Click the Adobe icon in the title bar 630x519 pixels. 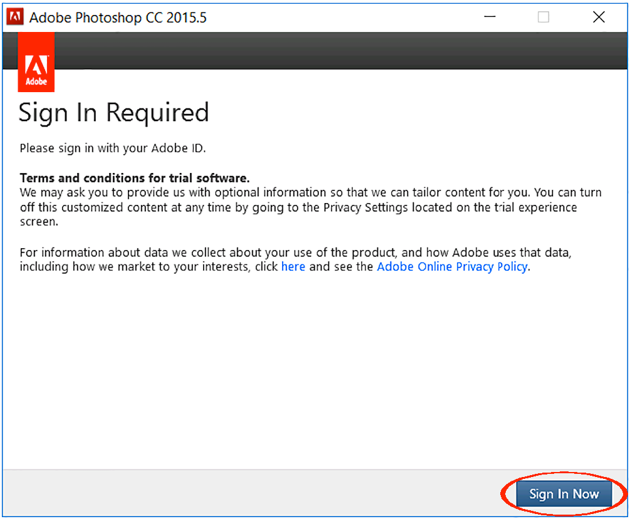click(15, 17)
